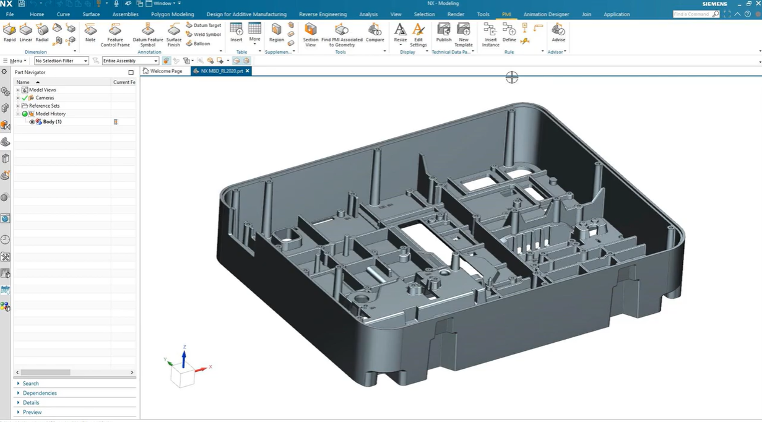This screenshot has width=762, height=422.
Task: Toggle visibility eye of Body (1)
Action: (x=32, y=122)
